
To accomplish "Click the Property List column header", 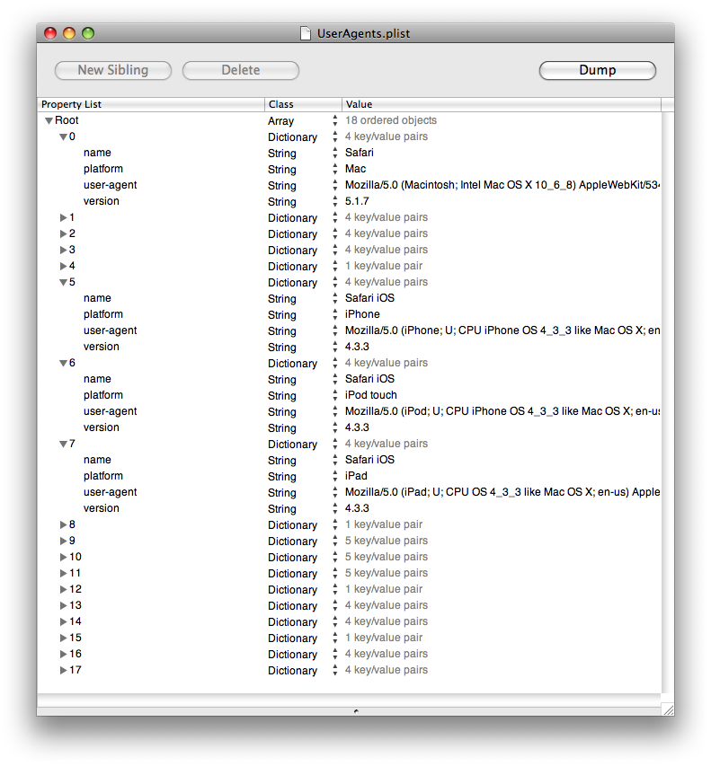I will pyautogui.click(x=151, y=104).
